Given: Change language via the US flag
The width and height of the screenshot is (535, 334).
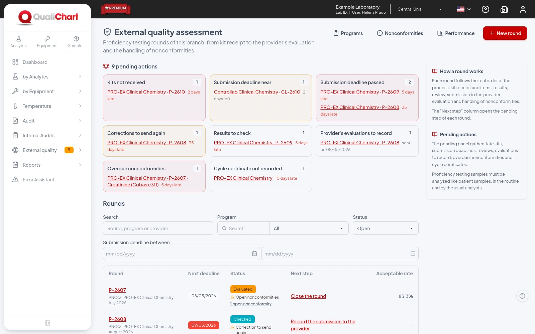Looking at the screenshot, I should pos(464,9).
